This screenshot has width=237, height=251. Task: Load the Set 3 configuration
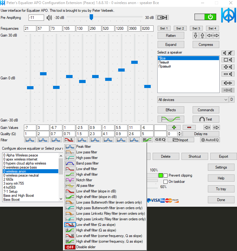(x=196, y=28)
